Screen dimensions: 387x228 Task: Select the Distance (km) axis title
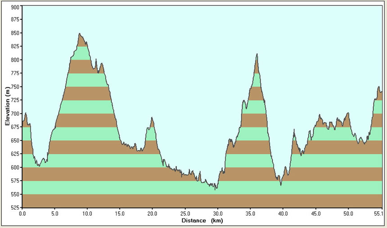point(202,221)
